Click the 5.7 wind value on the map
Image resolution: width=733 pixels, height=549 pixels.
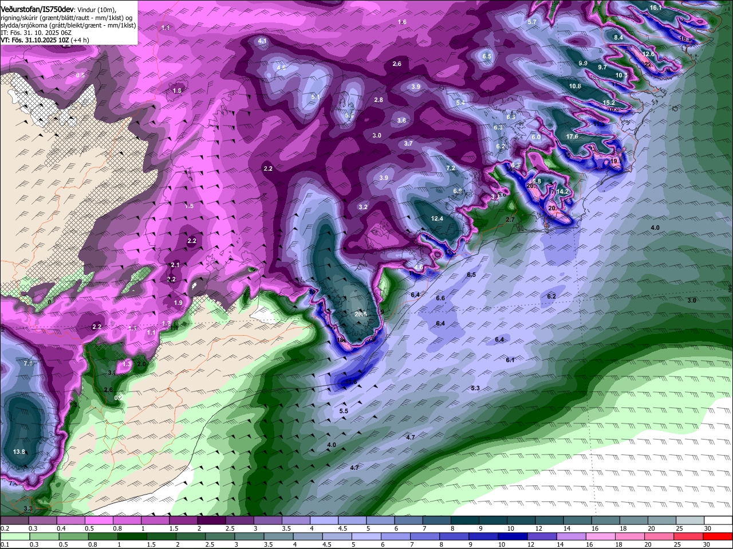[532, 22]
